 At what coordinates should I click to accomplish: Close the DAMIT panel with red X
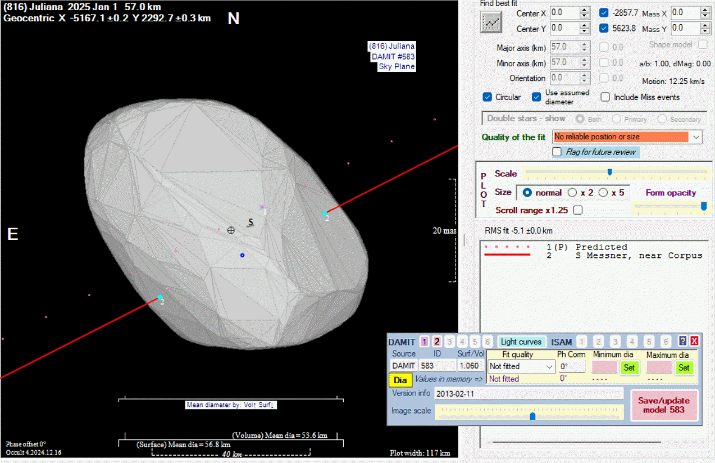[694, 341]
